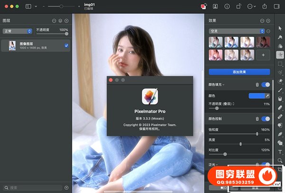
Task: Add a new preset with plus tile
Action: coord(263,55)
